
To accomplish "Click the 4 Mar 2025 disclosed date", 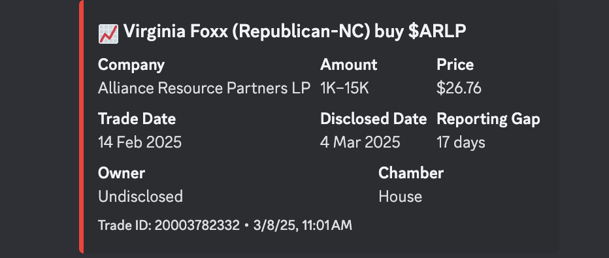I will (x=360, y=142).
